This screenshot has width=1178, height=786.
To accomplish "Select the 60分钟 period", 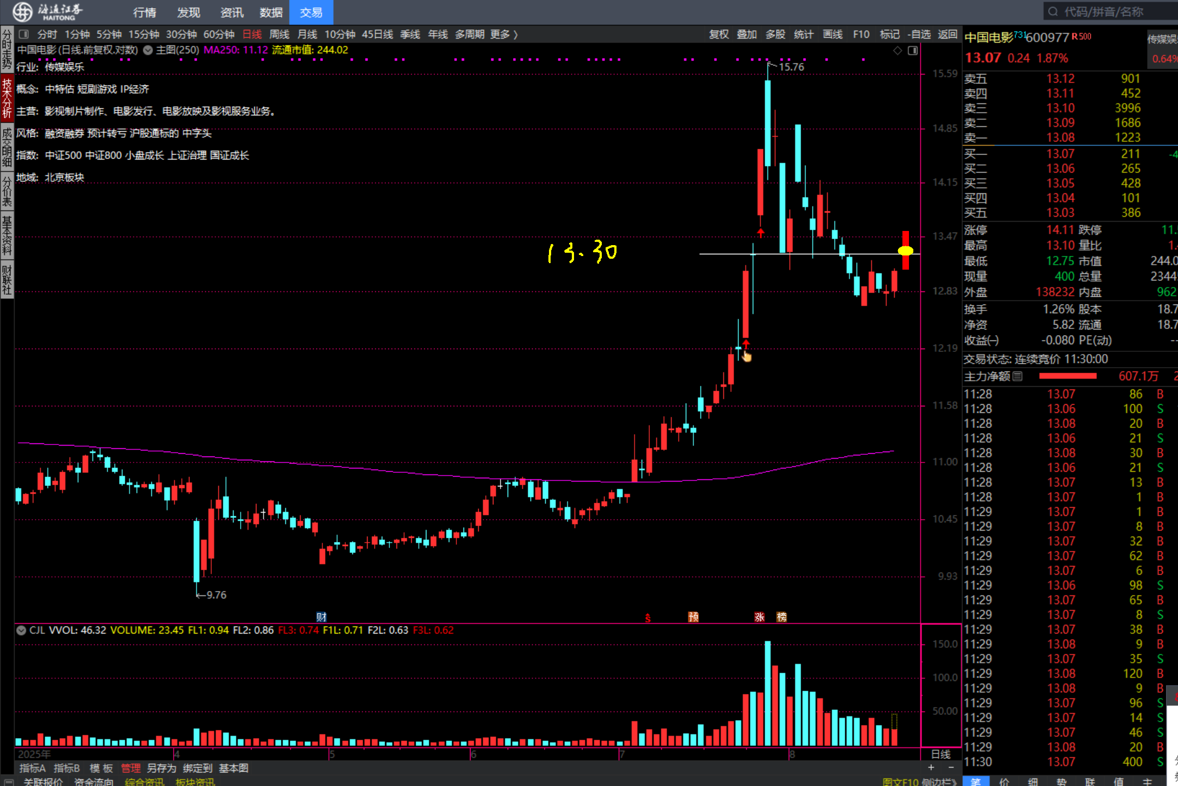I will click(x=219, y=34).
